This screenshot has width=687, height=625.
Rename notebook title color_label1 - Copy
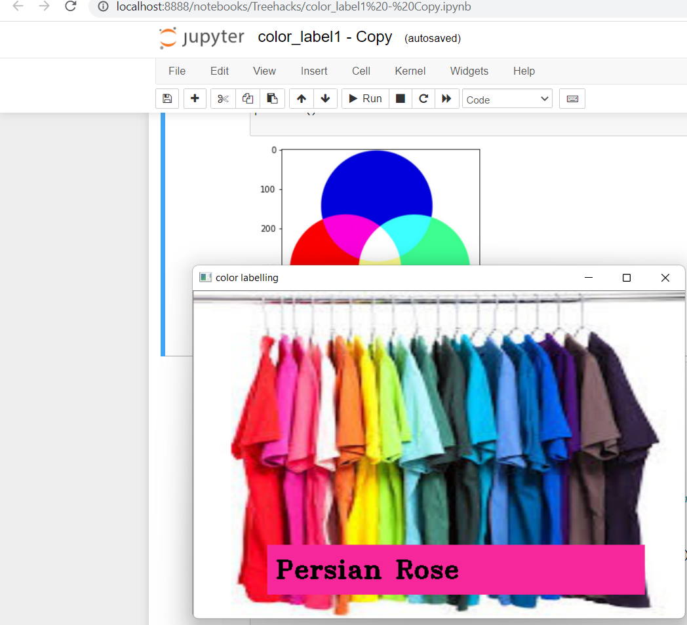(x=324, y=37)
